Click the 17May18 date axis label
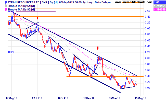The width and height of the screenshot is (166, 101). tap(11, 98)
